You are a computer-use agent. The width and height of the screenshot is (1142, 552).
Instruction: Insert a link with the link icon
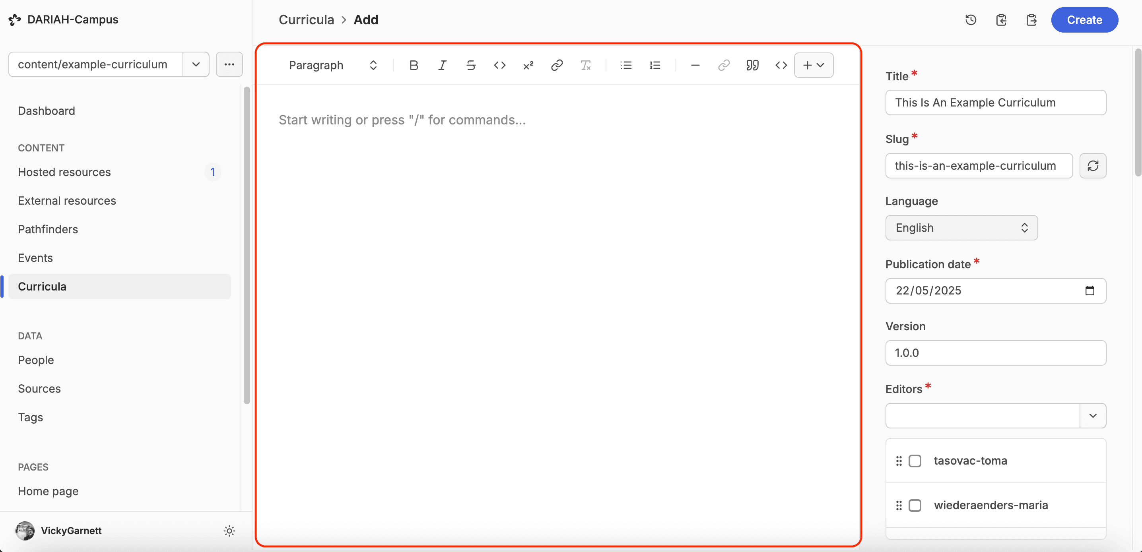[x=557, y=65]
